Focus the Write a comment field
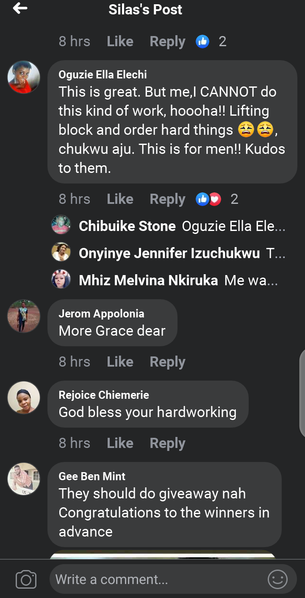Image resolution: width=305 pixels, height=598 pixels. 157,579
